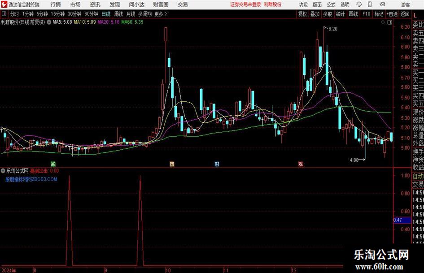Switch to 15分钟 period tab

pos(57,14)
